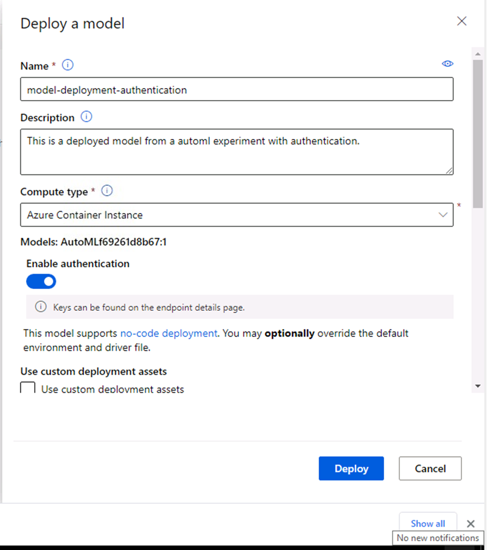
Task: Click the scrollbar up arrow
Action: [x=478, y=53]
